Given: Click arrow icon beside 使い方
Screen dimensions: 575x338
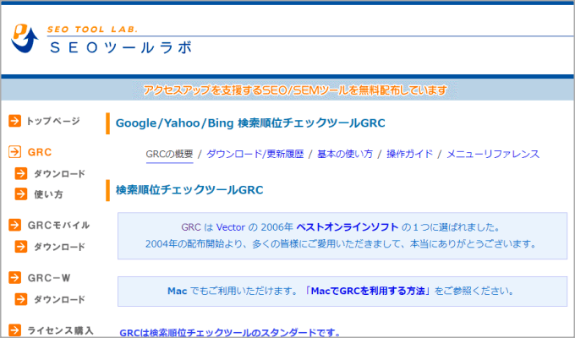Looking at the screenshot, I should [21, 194].
